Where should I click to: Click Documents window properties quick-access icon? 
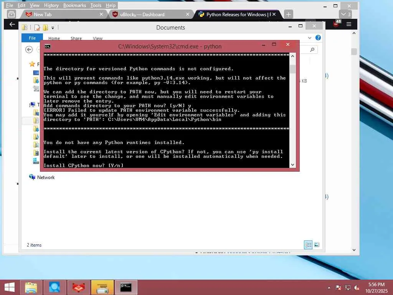[x=37, y=28]
